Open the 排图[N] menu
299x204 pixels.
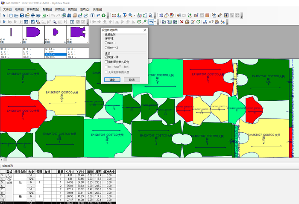pyautogui.click(x=60, y=9)
